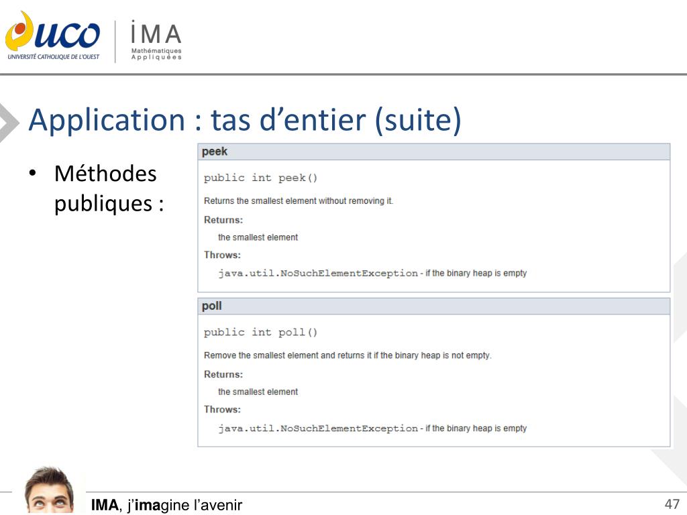687x515 pixels.
Task: Click the 'peek' method header
Action: (x=433, y=152)
